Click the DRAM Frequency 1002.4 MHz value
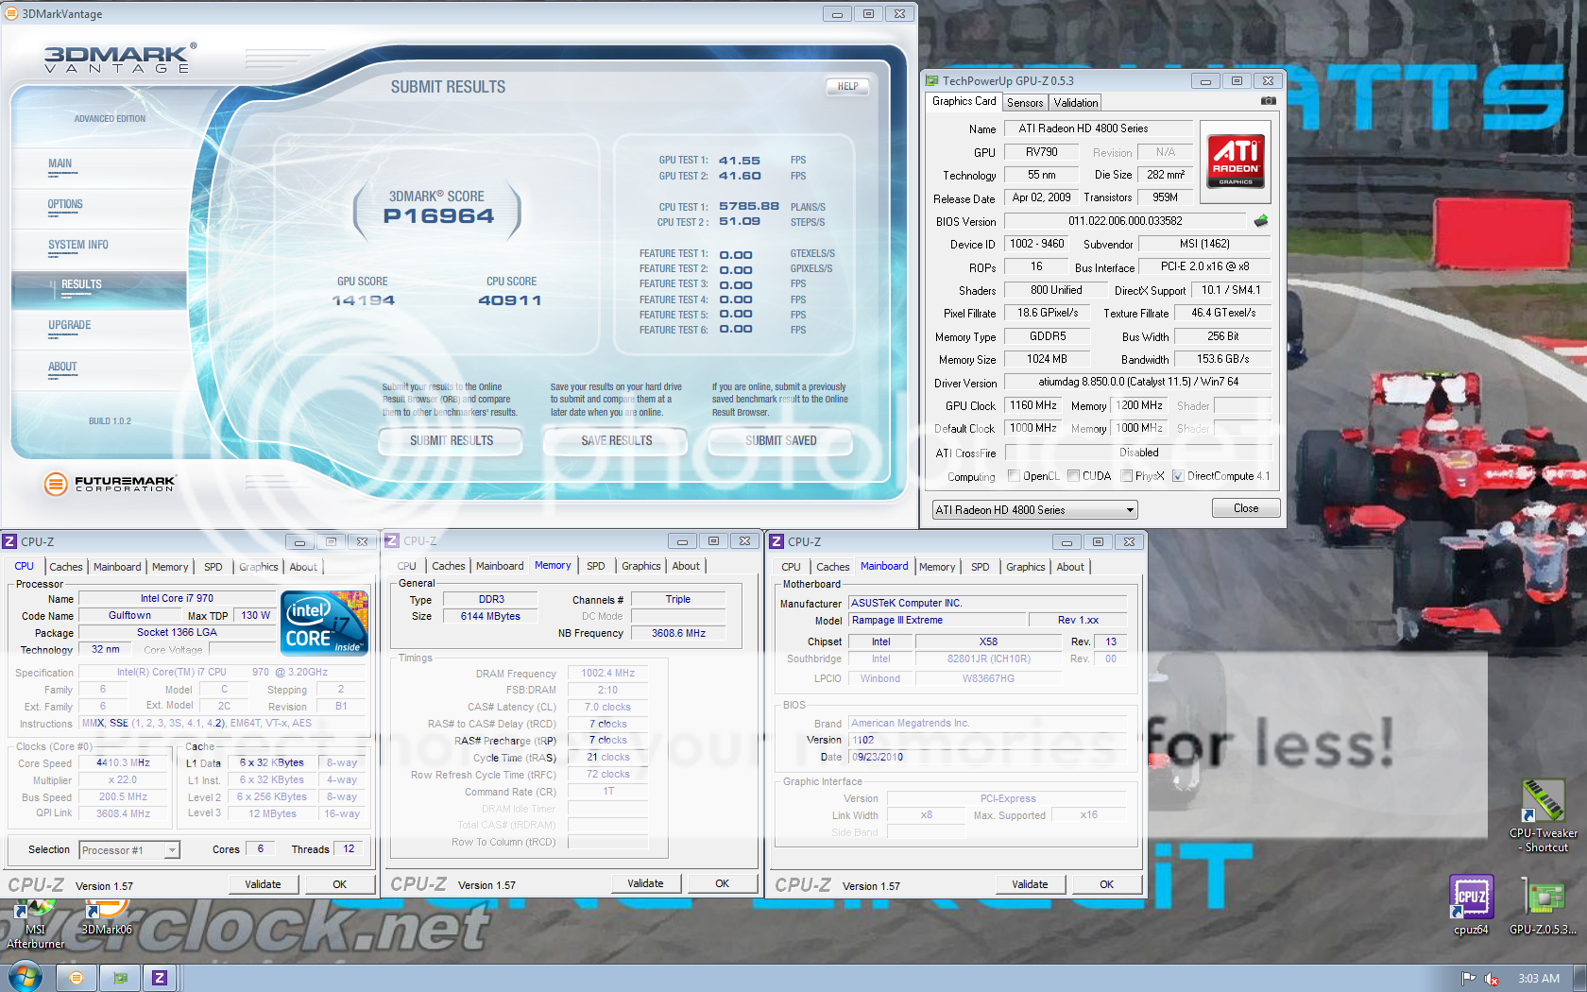1587x992 pixels. tap(607, 673)
